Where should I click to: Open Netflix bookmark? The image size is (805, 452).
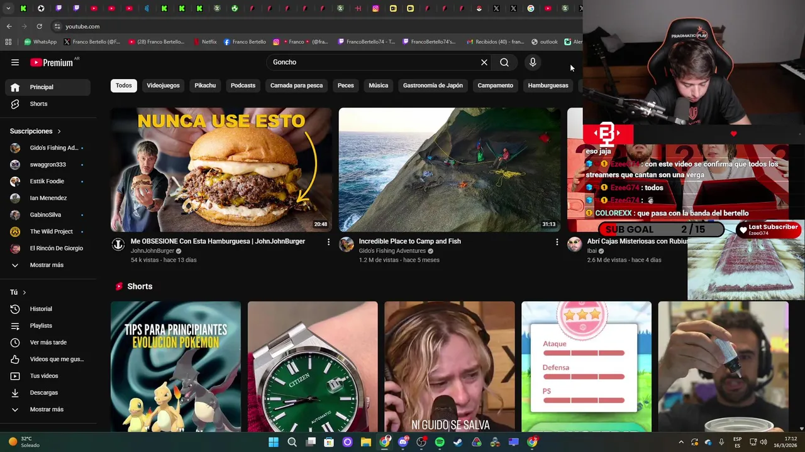204,42
